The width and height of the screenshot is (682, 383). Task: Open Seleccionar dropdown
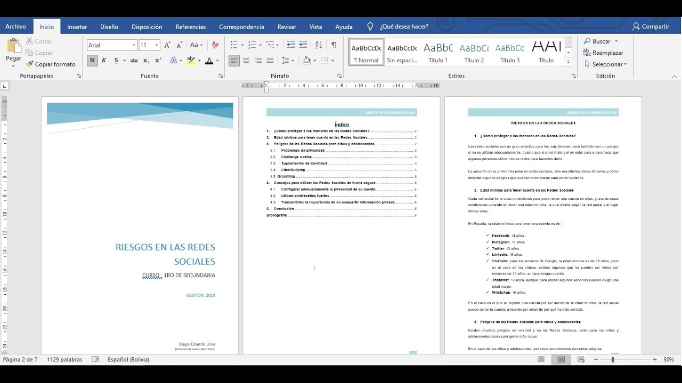click(x=605, y=64)
